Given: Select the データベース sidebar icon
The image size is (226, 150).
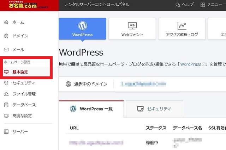Looking at the screenshot, I should [x=6, y=105].
